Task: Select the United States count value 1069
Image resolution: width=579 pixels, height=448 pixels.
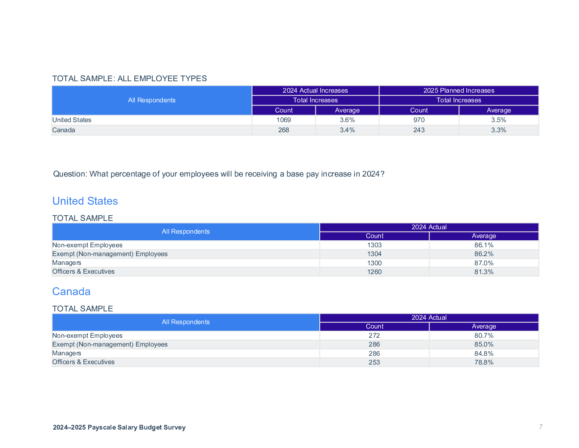Action: click(284, 120)
